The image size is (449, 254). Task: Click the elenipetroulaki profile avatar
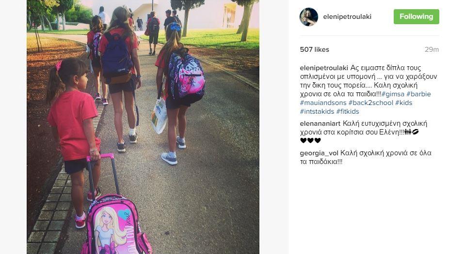click(x=309, y=17)
